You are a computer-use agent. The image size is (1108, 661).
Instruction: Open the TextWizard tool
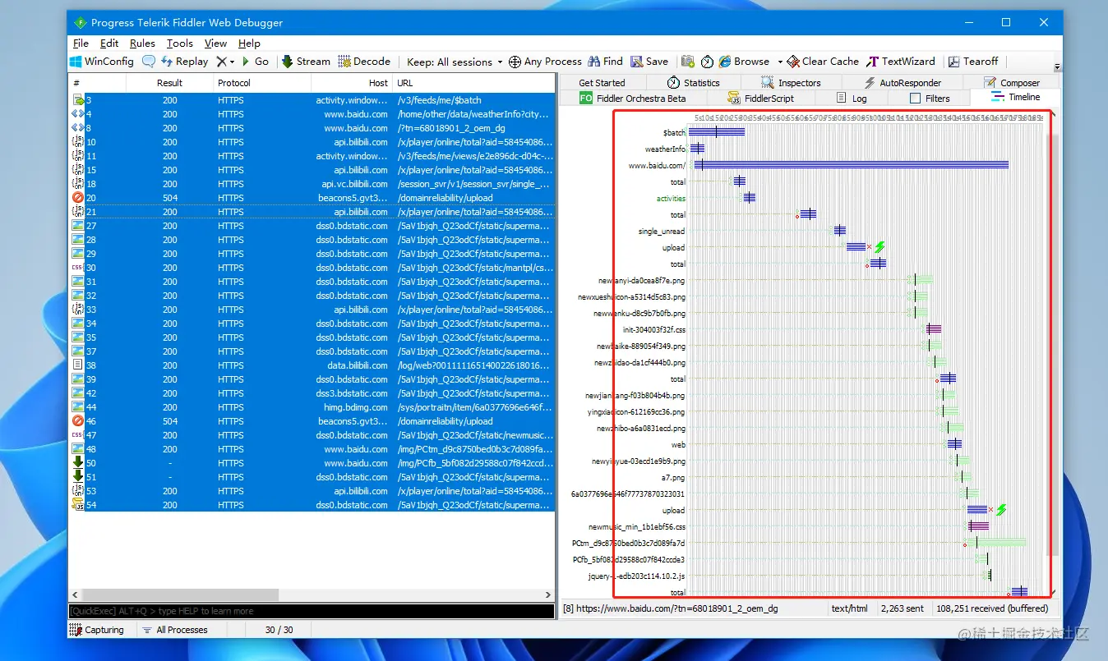(901, 62)
